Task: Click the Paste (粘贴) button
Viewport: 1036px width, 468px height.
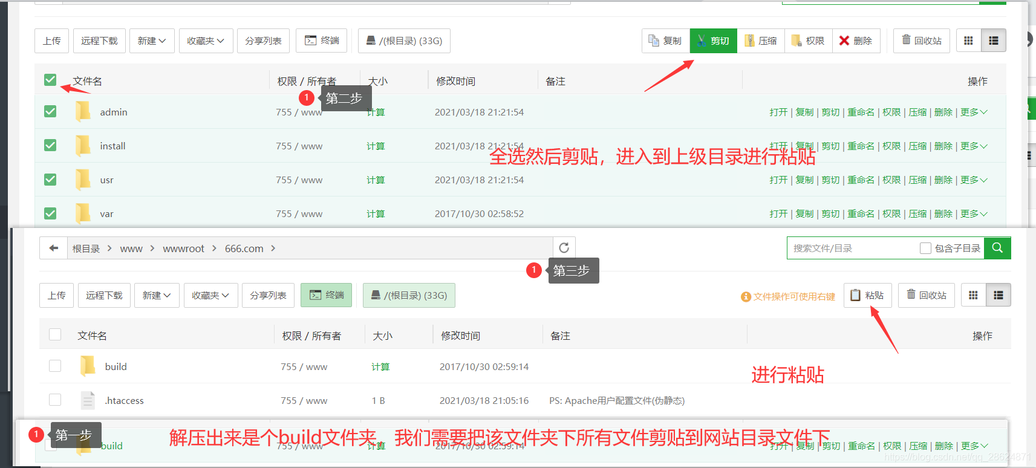Action: [x=868, y=295]
